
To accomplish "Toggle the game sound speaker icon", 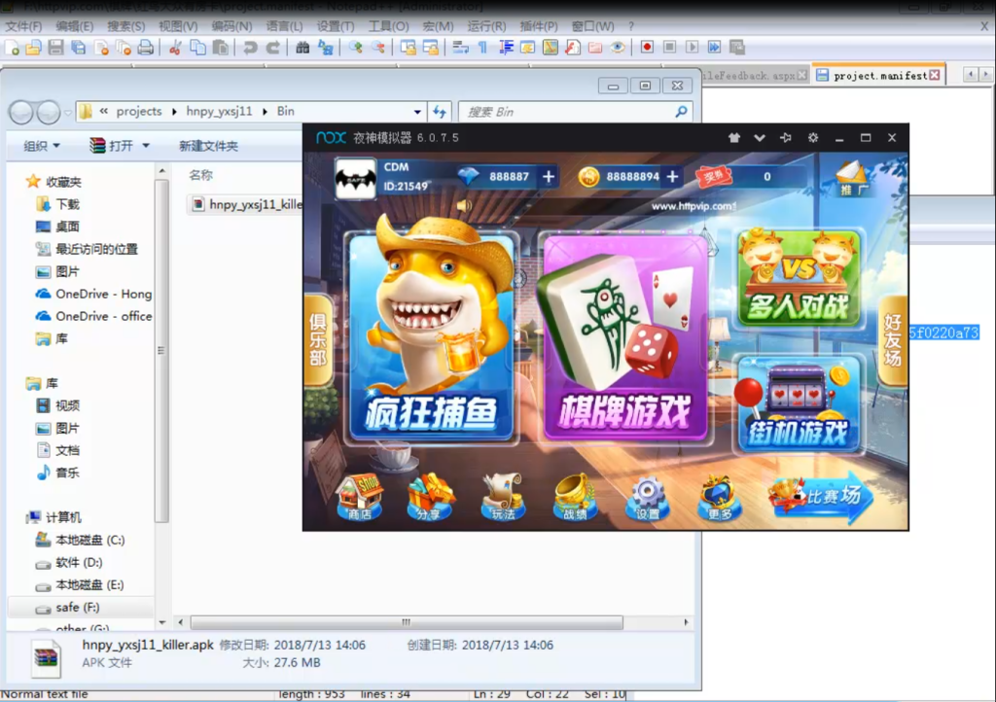I will (464, 205).
